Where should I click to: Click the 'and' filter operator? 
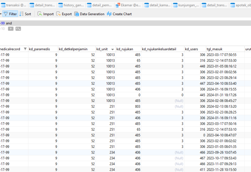9,23
